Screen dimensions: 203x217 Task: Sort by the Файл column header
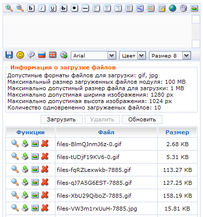(106, 132)
